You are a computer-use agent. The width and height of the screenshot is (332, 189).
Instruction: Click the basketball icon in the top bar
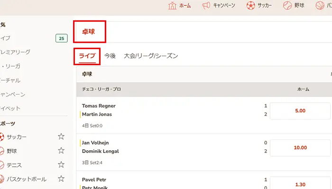click(320, 6)
